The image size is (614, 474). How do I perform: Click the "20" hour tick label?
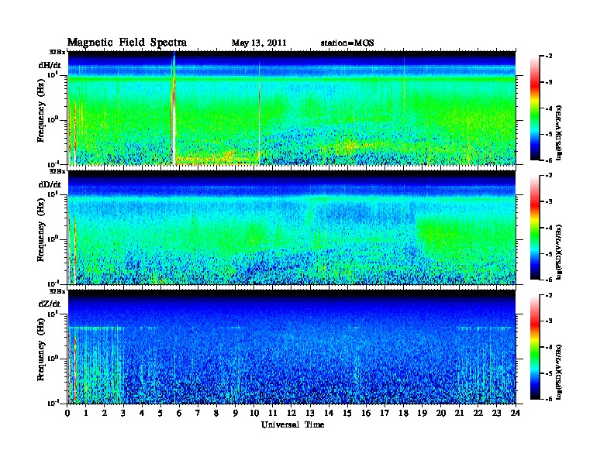click(x=441, y=414)
